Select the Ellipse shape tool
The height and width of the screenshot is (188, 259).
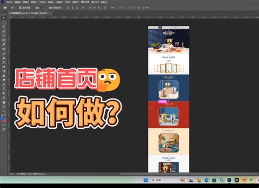tap(3, 98)
